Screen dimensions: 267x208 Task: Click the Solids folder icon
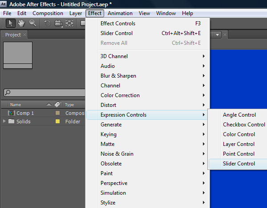coord(11,121)
